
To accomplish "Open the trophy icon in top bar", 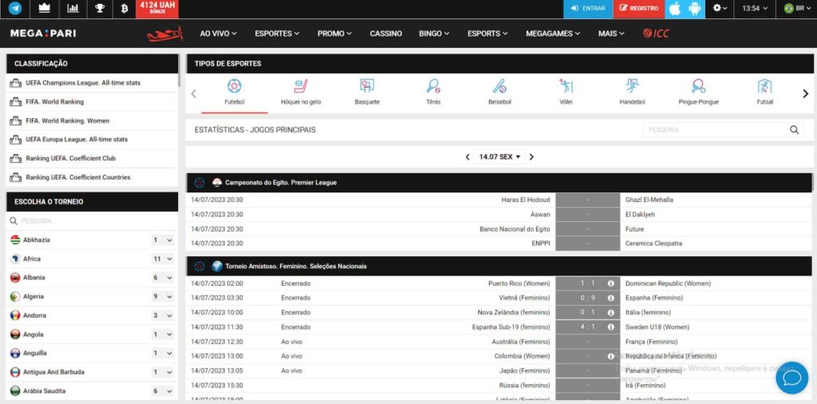I will pos(100,9).
